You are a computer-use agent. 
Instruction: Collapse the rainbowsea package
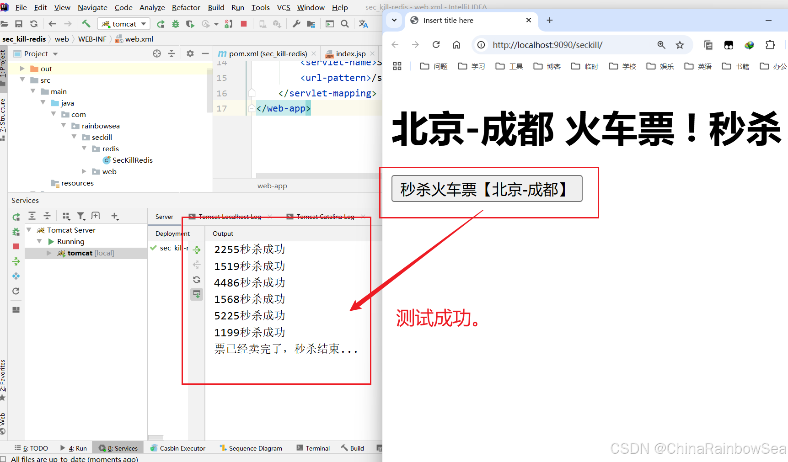pos(64,126)
